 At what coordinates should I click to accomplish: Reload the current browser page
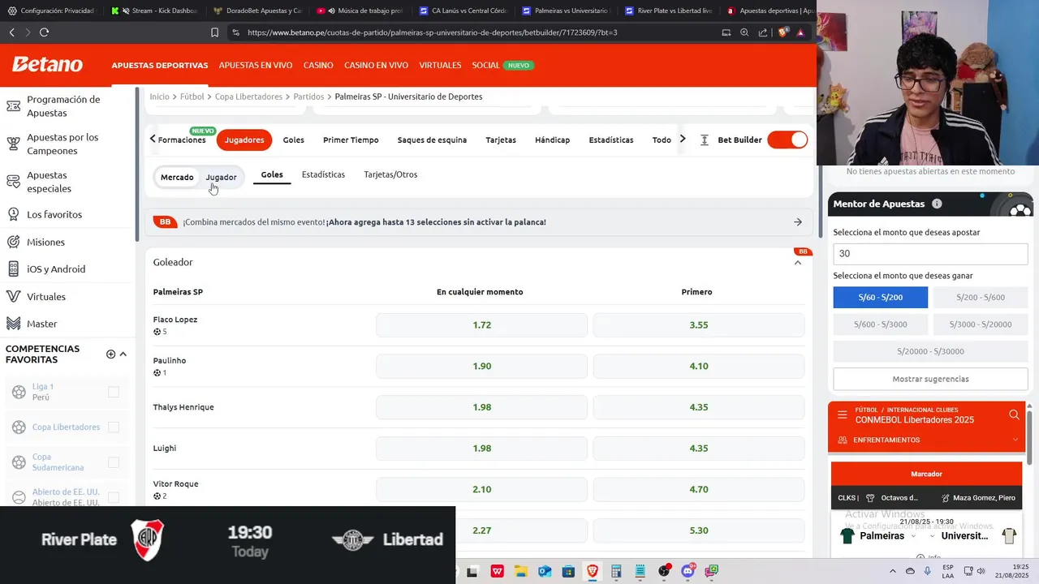click(44, 32)
